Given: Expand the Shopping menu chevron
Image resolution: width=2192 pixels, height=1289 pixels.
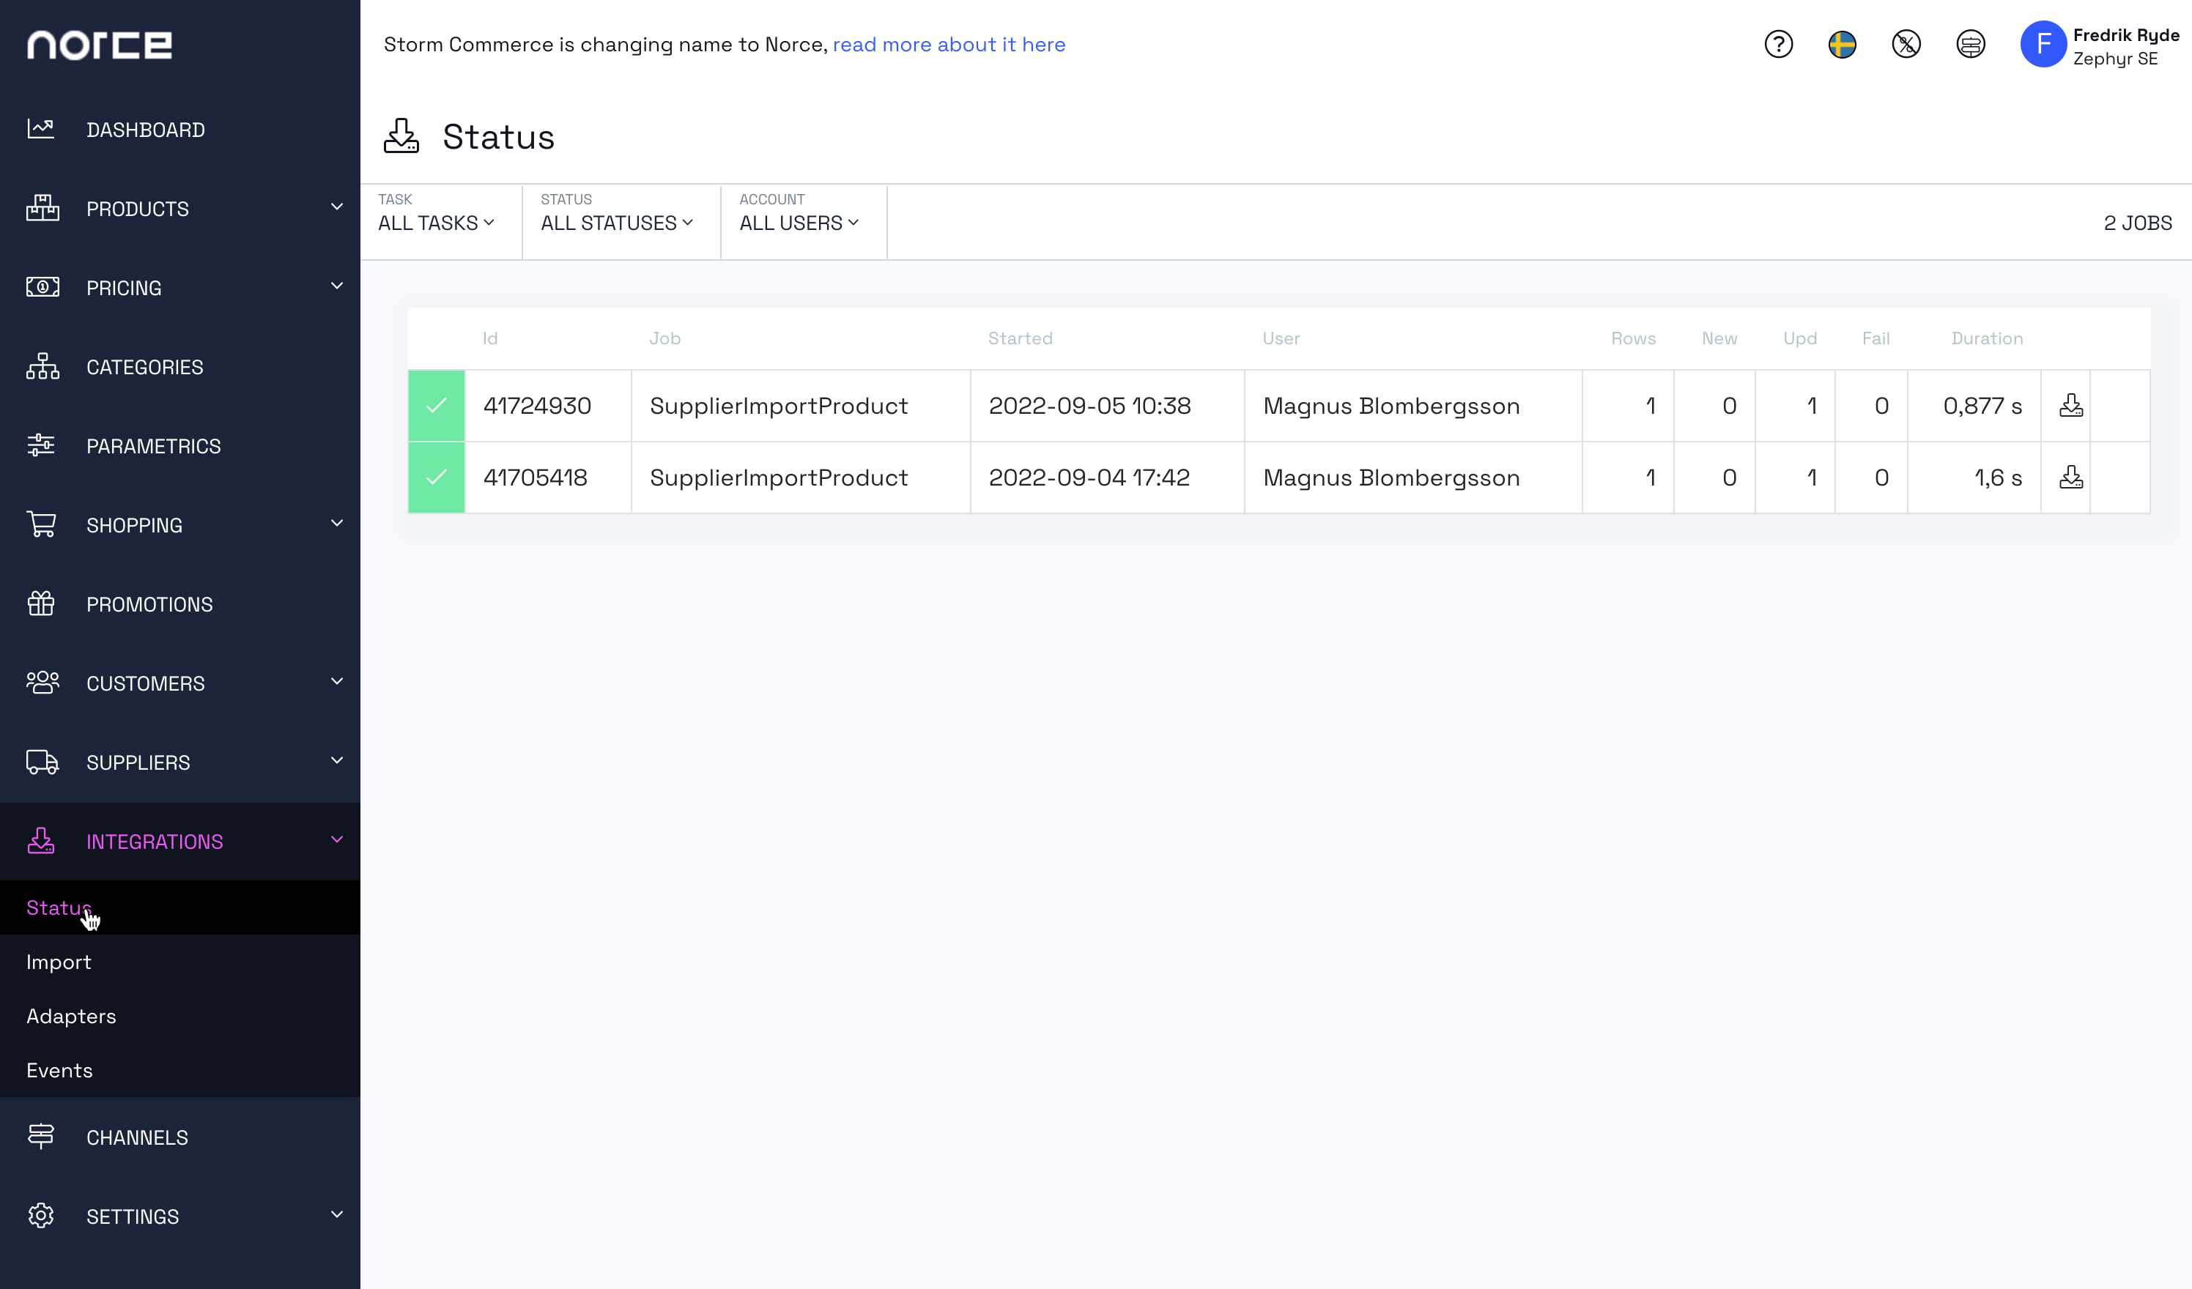Looking at the screenshot, I should point(336,524).
